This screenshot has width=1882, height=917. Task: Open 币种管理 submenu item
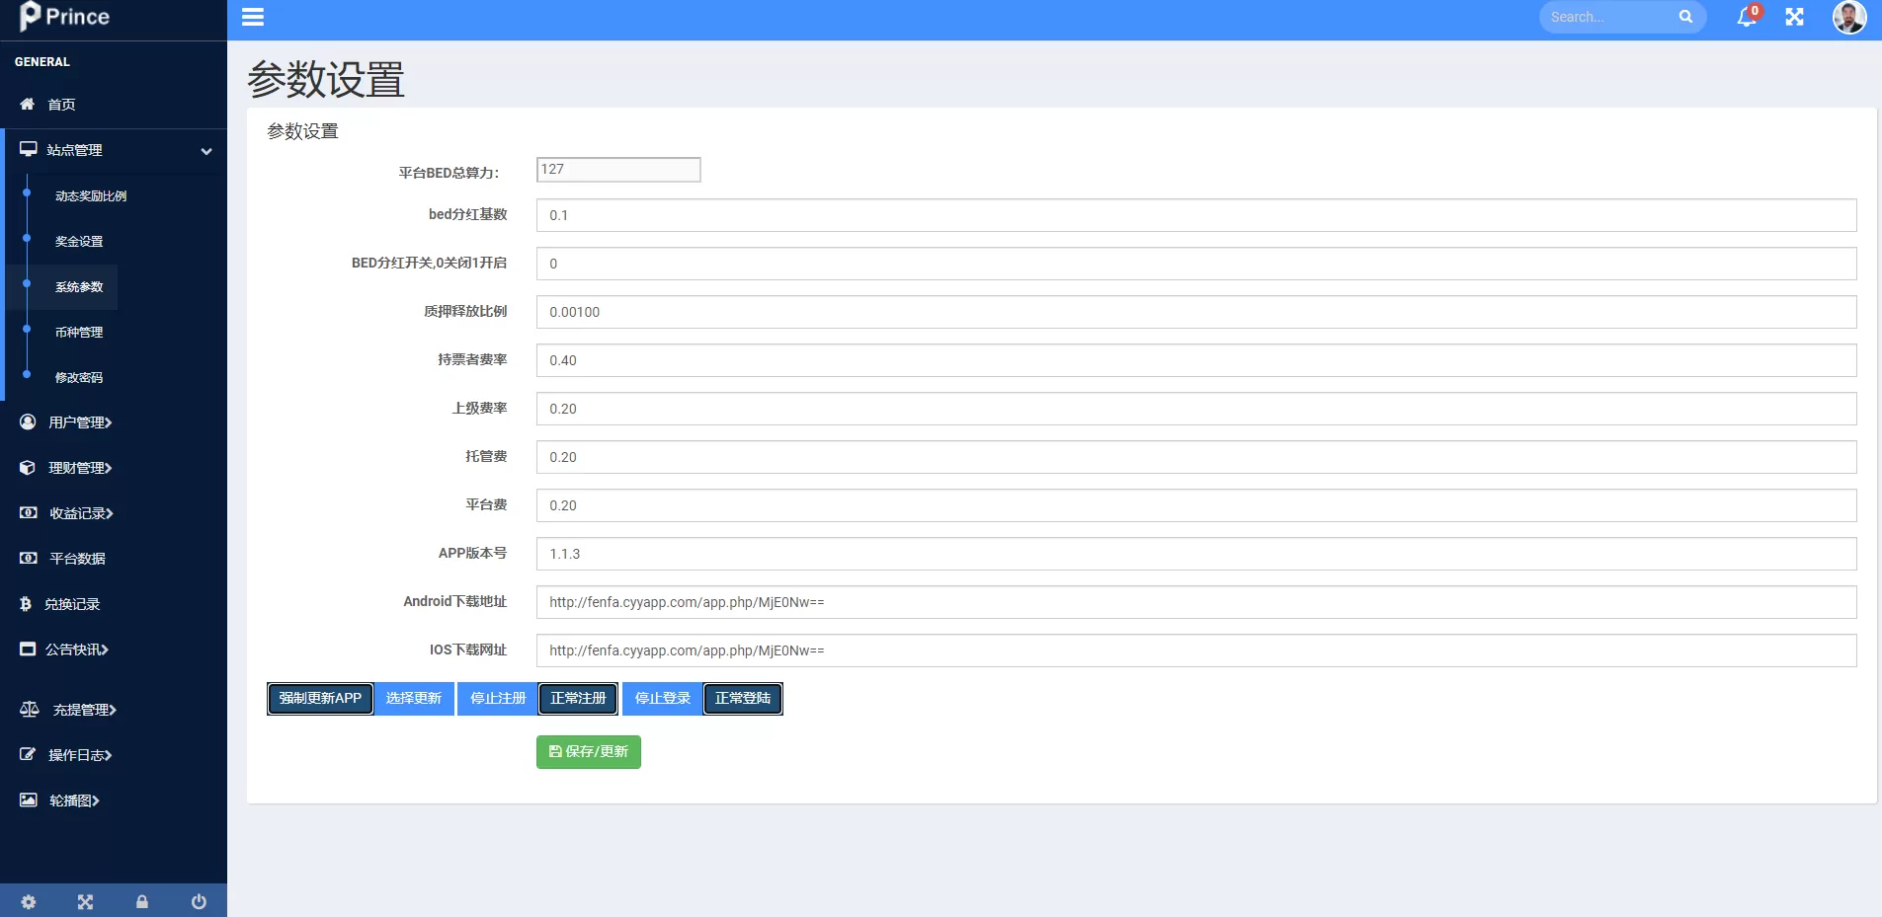[x=79, y=333]
